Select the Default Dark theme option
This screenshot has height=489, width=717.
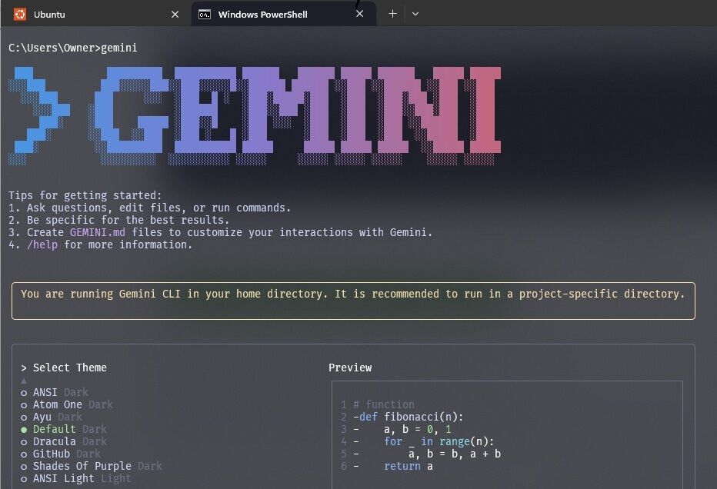(69, 429)
